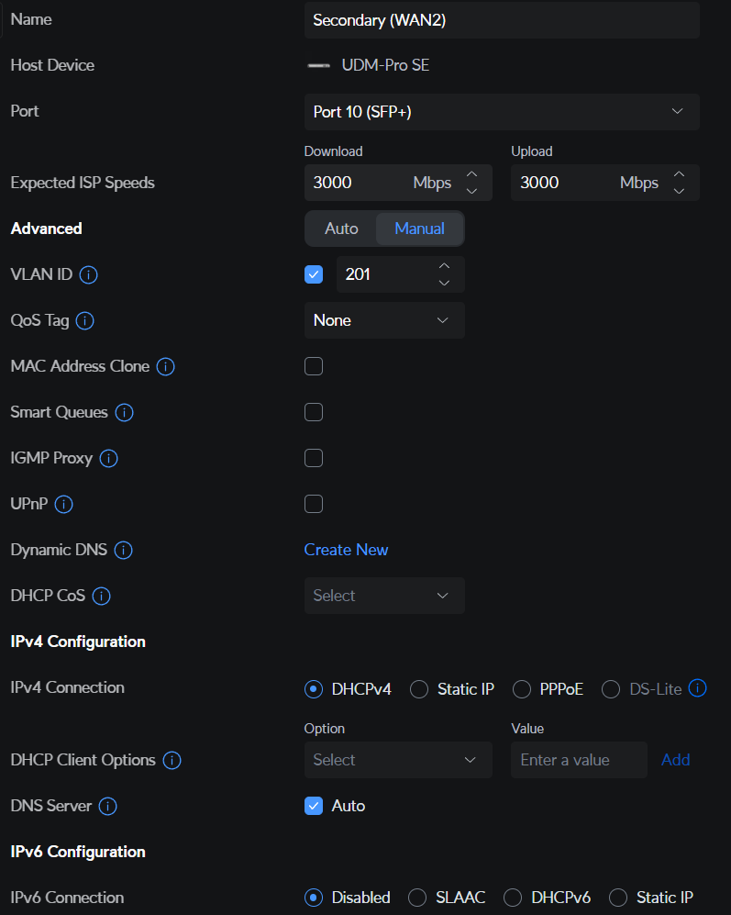Click the Dynamic DNS info icon

pos(123,550)
